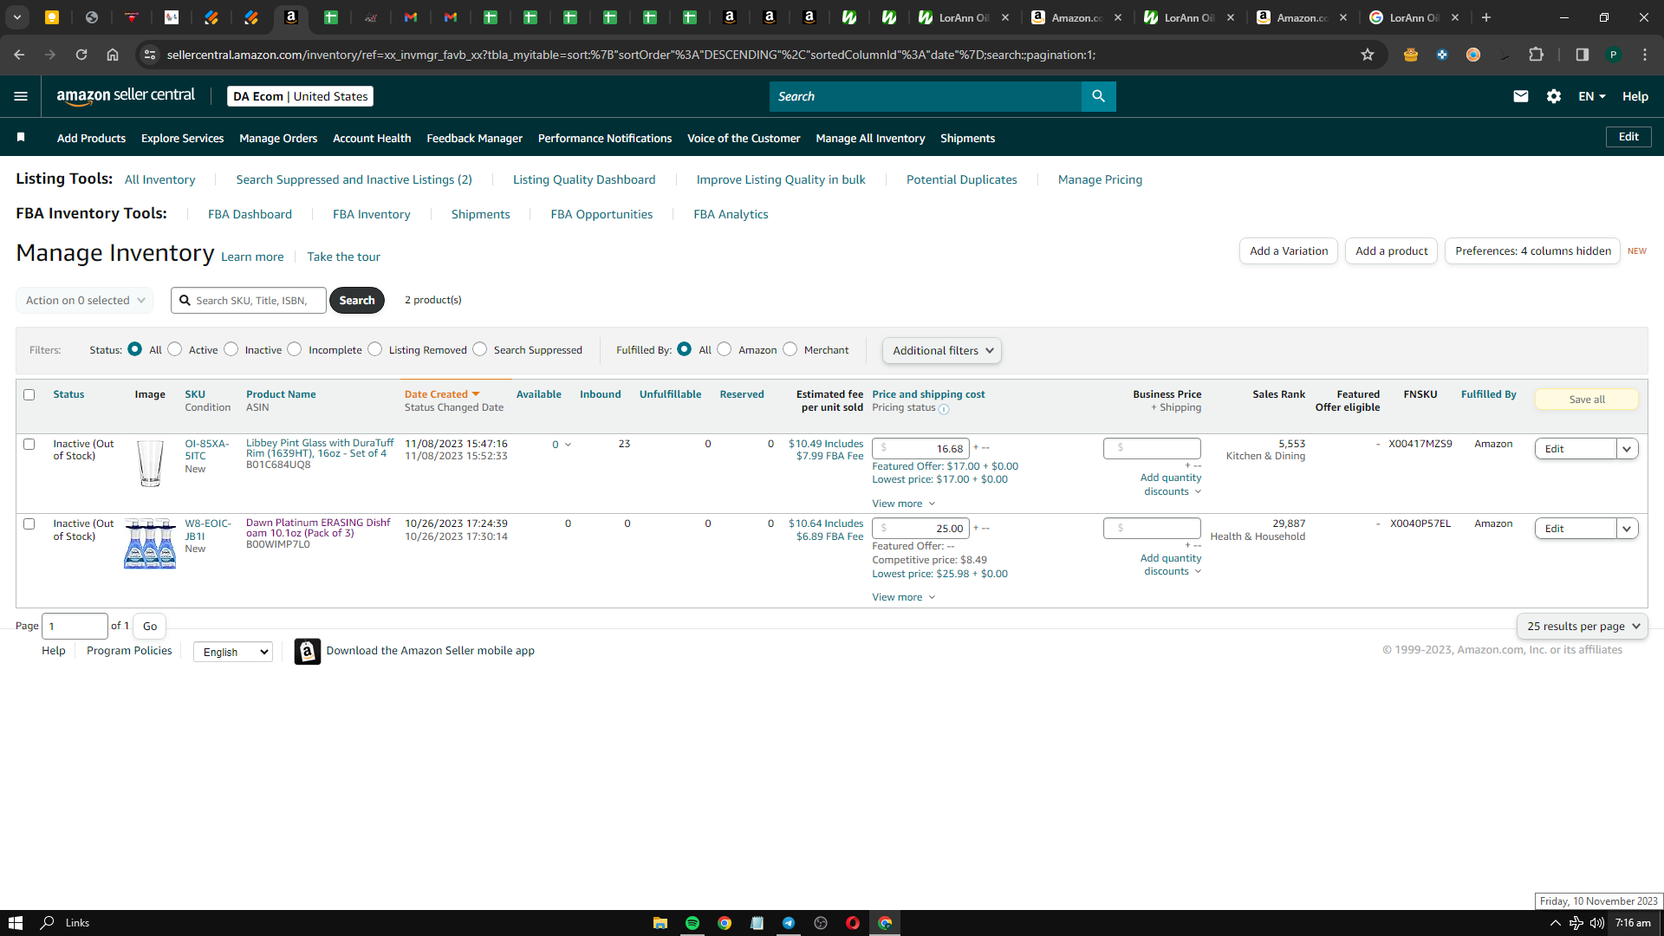Select the Libbey Pint Glass row checkbox
This screenshot has width=1664, height=936.
click(29, 444)
